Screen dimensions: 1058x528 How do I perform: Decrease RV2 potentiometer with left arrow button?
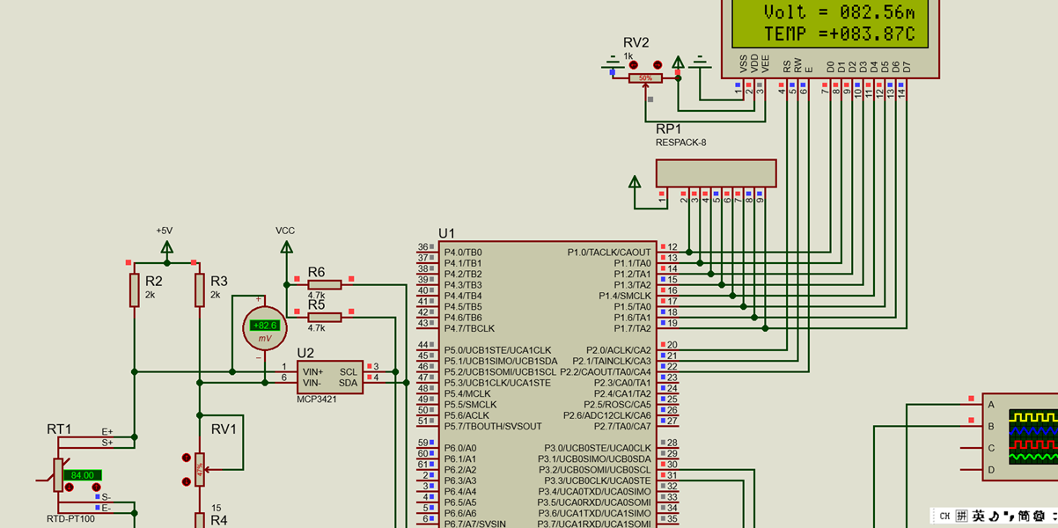pyautogui.click(x=634, y=65)
